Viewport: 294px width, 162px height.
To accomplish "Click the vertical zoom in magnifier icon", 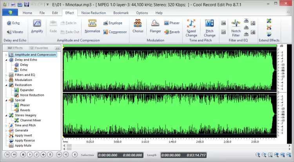I will (x=283, y=155).
